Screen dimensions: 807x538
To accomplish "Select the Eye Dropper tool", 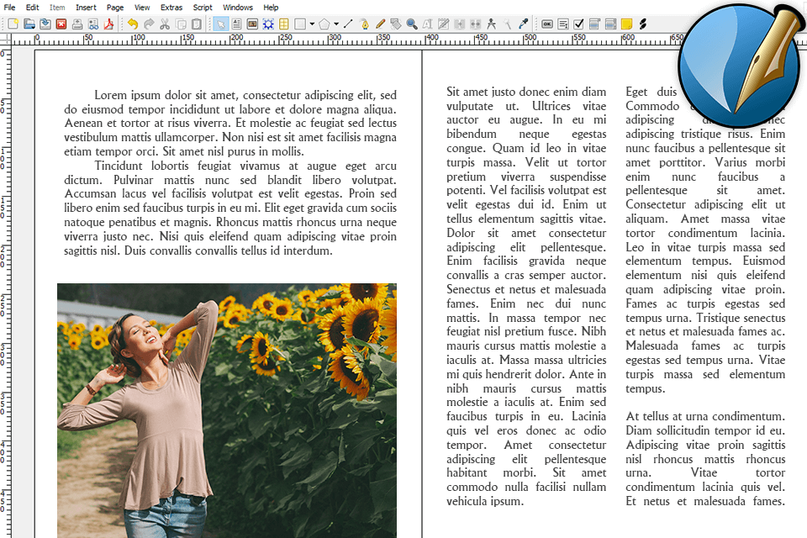I will pos(523,24).
